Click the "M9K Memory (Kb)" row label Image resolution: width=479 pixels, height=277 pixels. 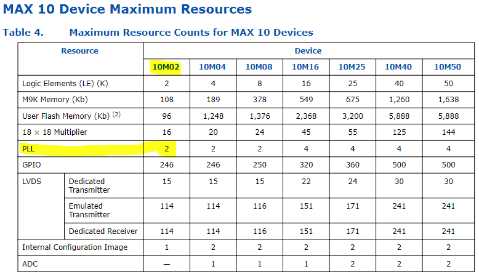click(x=55, y=100)
